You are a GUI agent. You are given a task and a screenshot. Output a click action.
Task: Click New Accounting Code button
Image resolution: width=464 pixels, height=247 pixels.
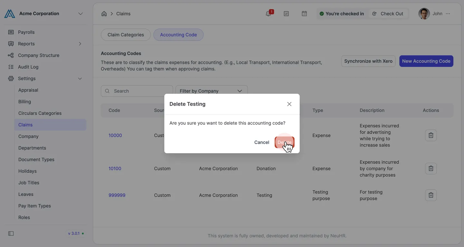(x=426, y=61)
